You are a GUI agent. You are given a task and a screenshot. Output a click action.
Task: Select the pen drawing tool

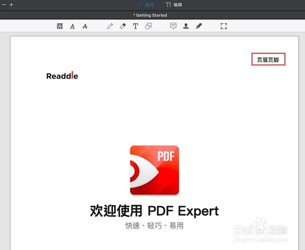tap(110, 26)
